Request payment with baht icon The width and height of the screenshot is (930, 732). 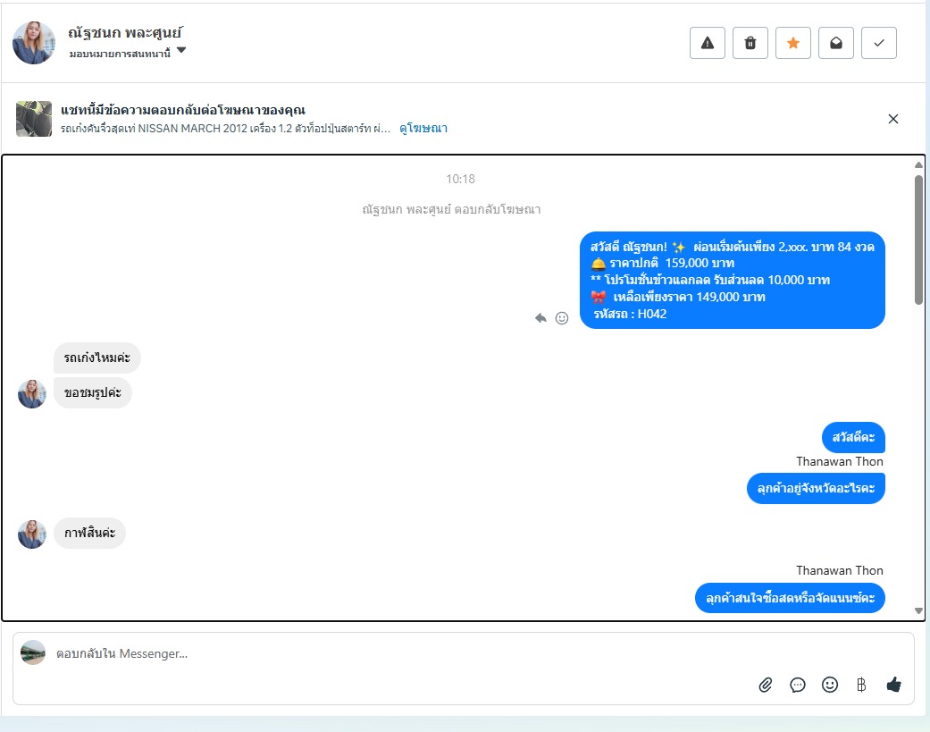[x=861, y=686]
